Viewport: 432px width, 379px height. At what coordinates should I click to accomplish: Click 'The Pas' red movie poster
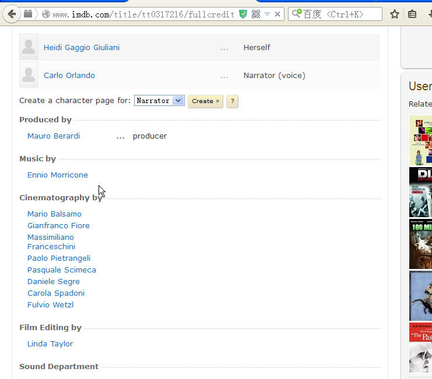[x=420, y=348]
